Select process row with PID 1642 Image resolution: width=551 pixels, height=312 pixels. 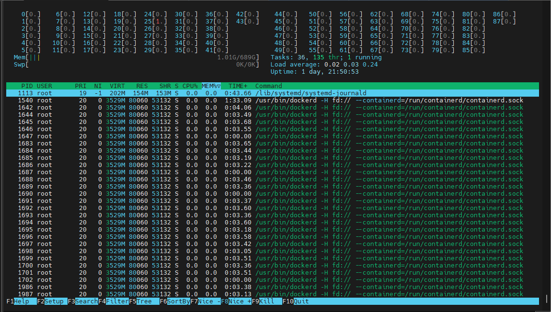[x=272, y=107]
